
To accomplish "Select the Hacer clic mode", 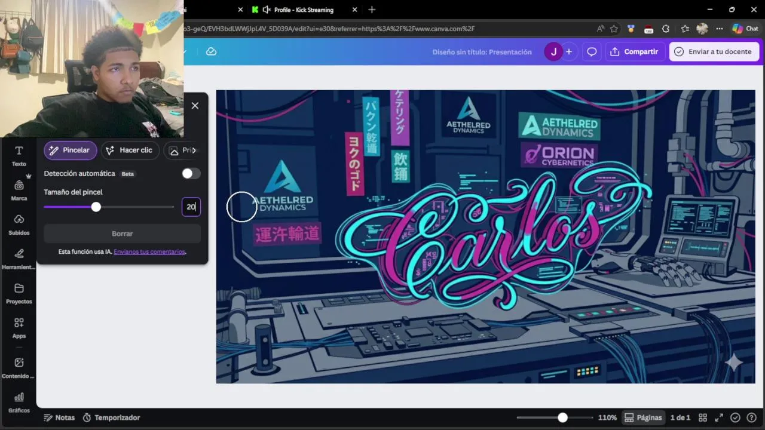I will click(130, 150).
